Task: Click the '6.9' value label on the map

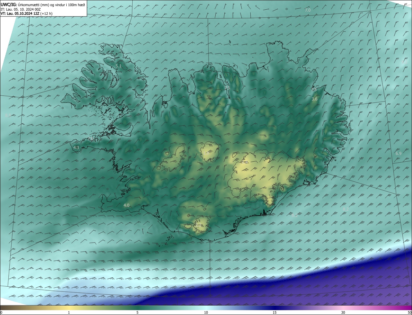Action: (398, 154)
